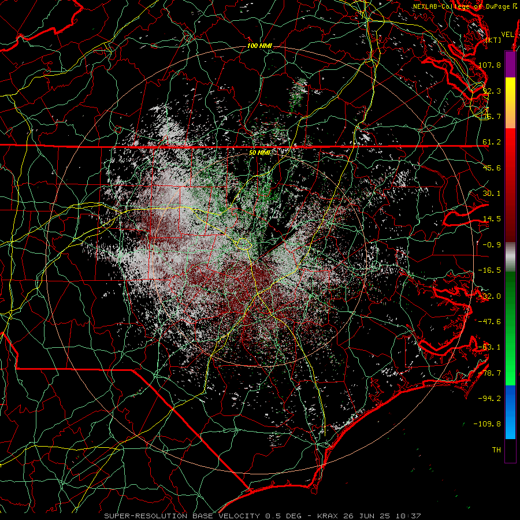The image size is (520, 520).
Task: Click the [KT] units label
Action: click(493, 40)
